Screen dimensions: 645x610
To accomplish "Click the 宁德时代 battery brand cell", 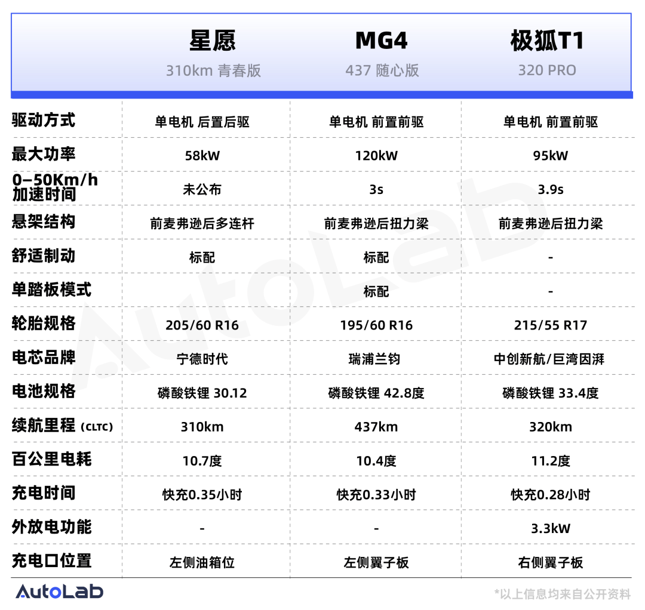I will pos(202,359).
